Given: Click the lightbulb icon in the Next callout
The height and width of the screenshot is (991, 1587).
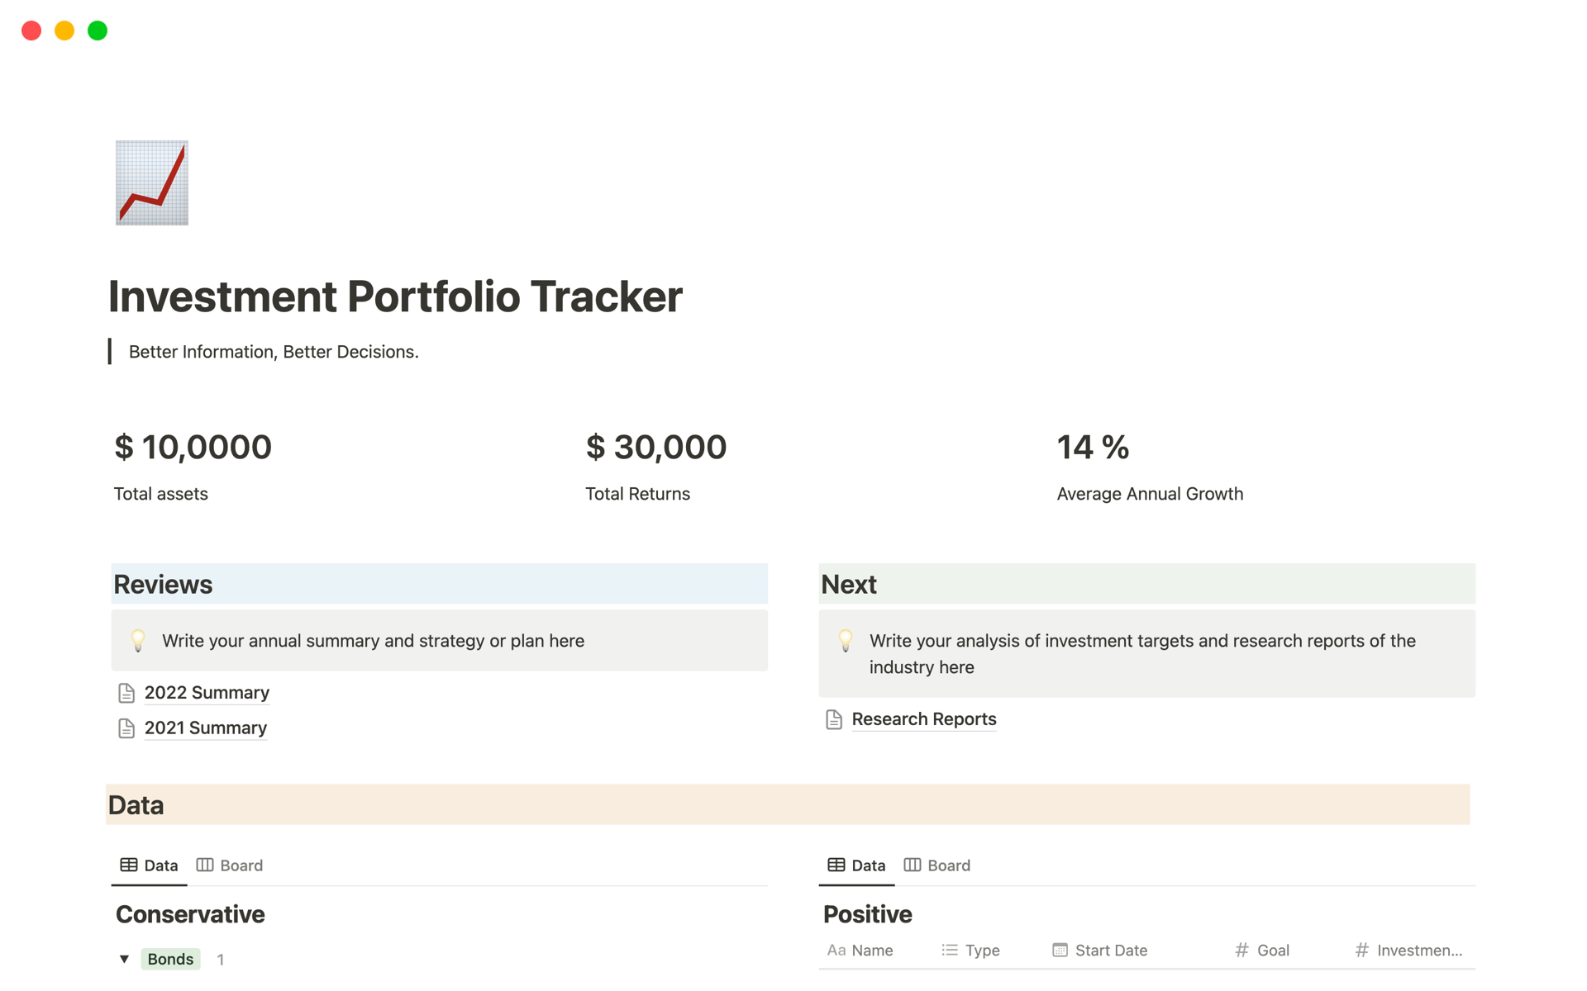Looking at the screenshot, I should [845, 640].
